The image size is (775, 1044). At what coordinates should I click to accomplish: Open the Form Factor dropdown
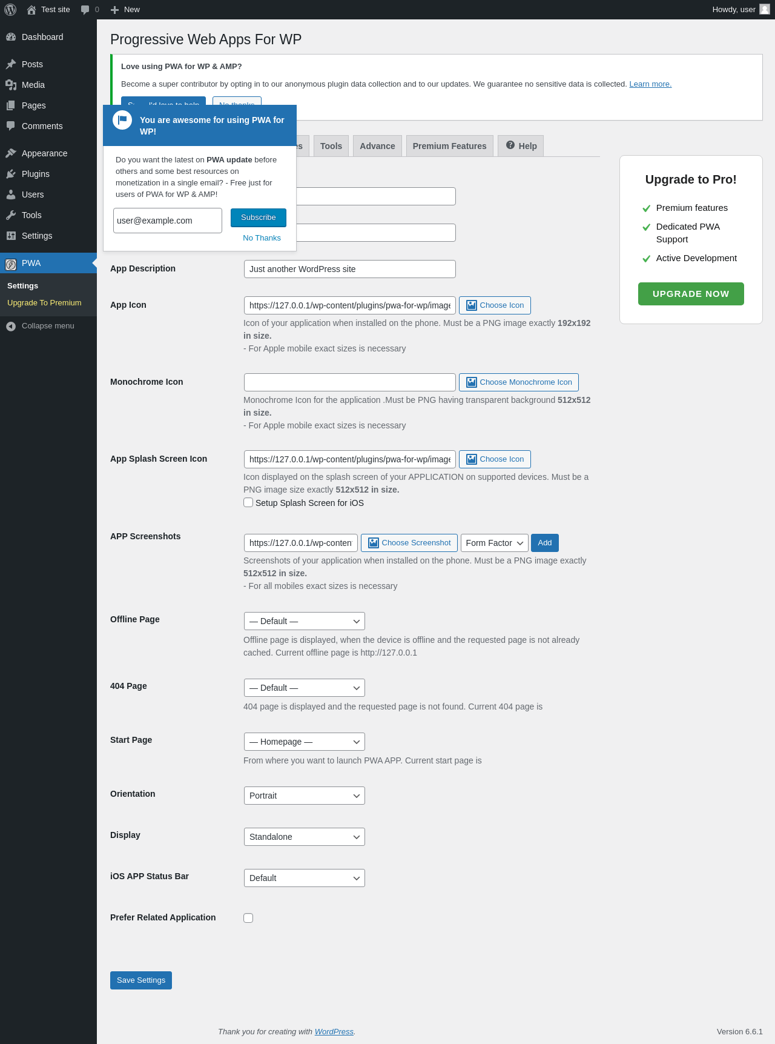point(495,543)
